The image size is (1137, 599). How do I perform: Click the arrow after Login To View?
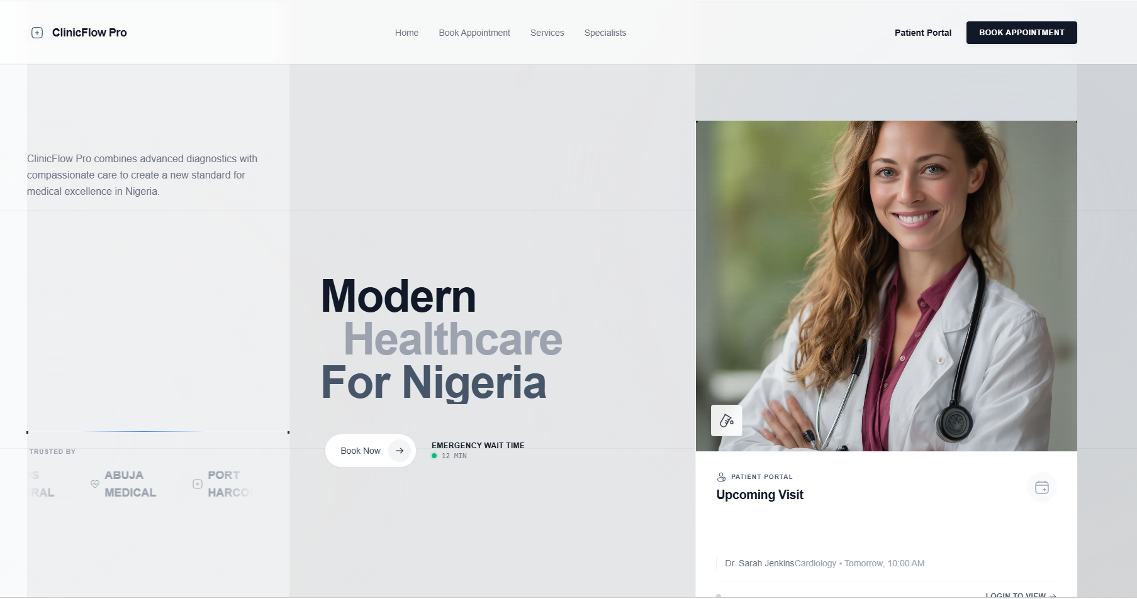[x=1053, y=595]
